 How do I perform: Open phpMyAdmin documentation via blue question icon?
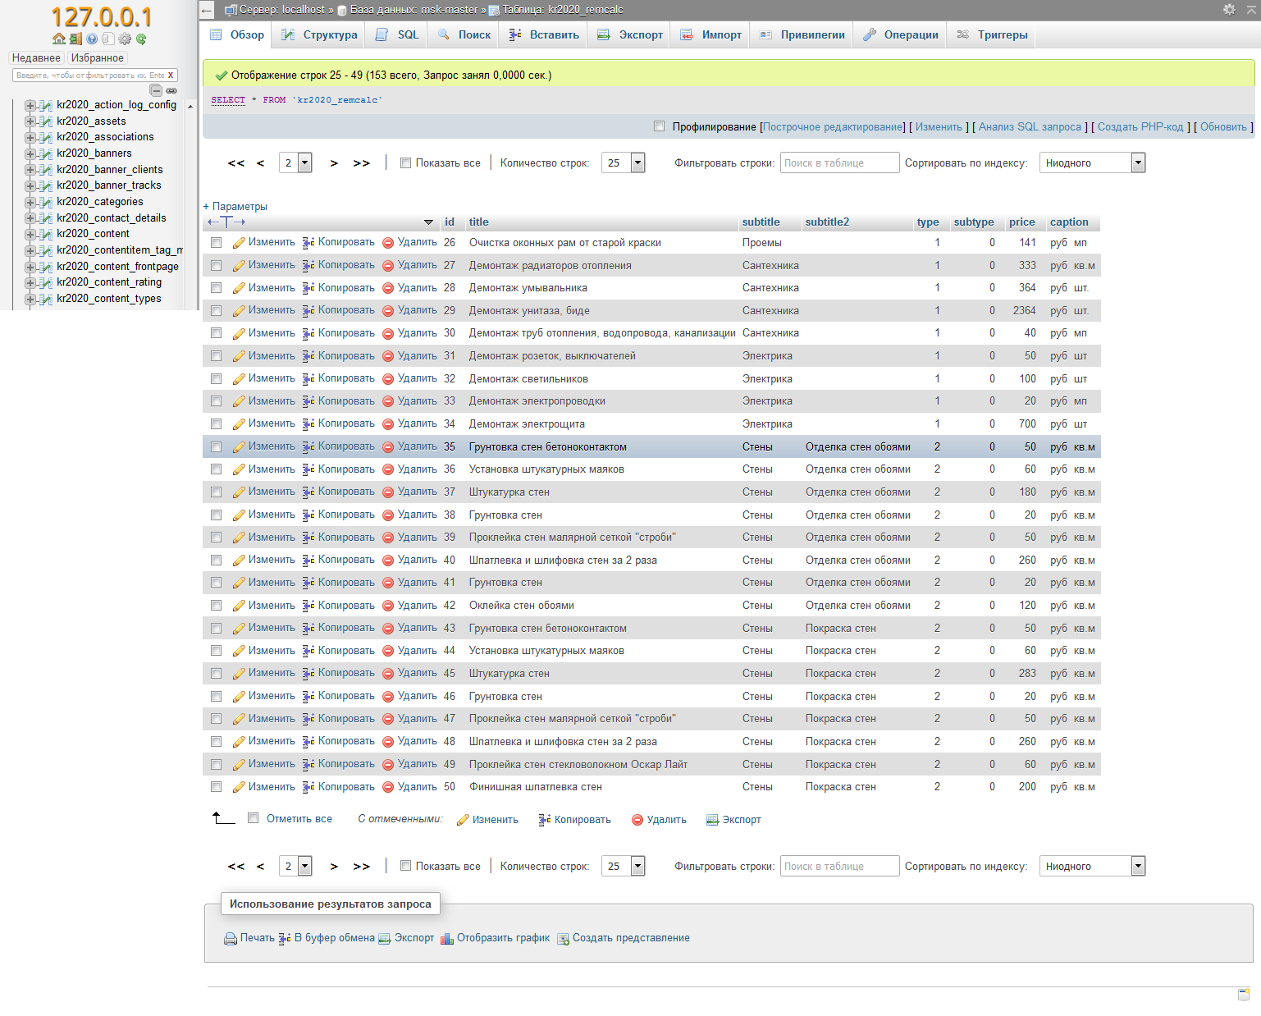click(x=92, y=39)
